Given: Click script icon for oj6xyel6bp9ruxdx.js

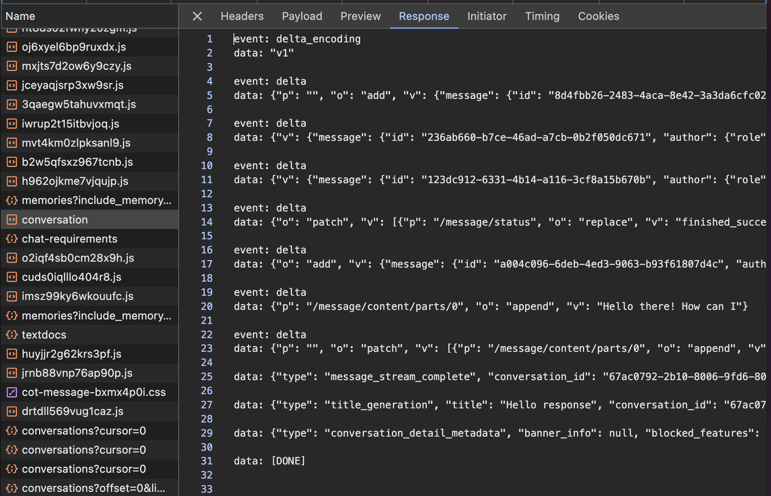Looking at the screenshot, I should click(12, 47).
